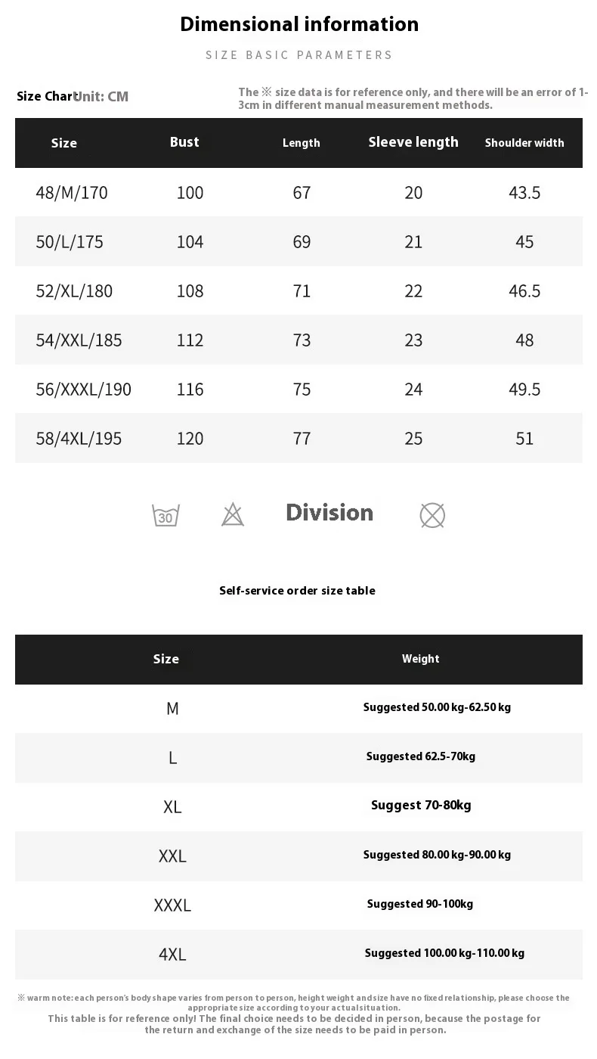The width and height of the screenshot is (597, 1059).
Task: Click the 30-degree wash care icon
Action: tap(165, 515)
